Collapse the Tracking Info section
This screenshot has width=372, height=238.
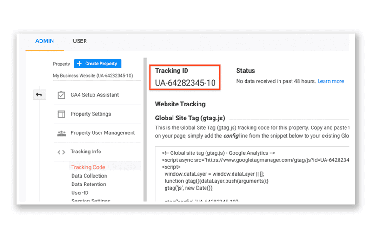click(x=86, y=152)
